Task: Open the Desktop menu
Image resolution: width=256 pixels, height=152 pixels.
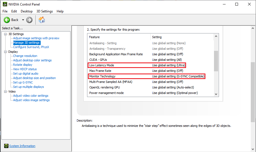Action: (27, 11)
